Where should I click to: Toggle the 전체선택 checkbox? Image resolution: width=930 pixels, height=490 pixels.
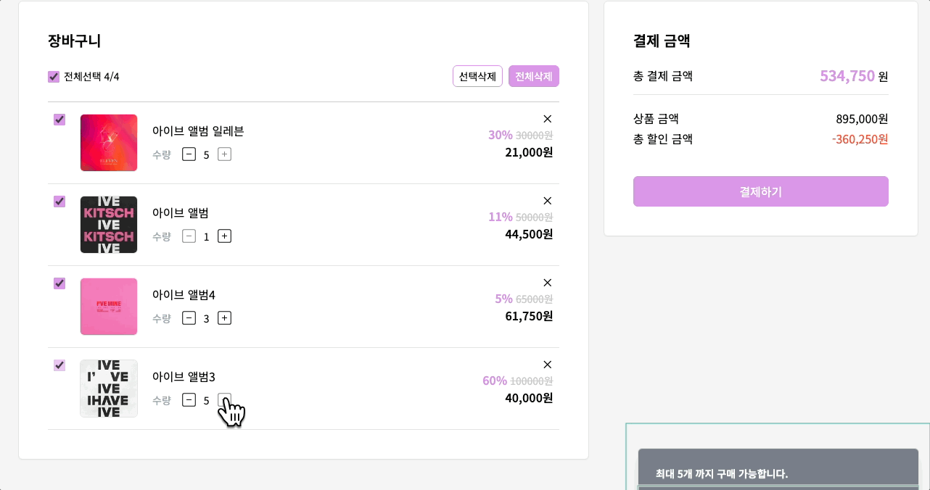54,77
